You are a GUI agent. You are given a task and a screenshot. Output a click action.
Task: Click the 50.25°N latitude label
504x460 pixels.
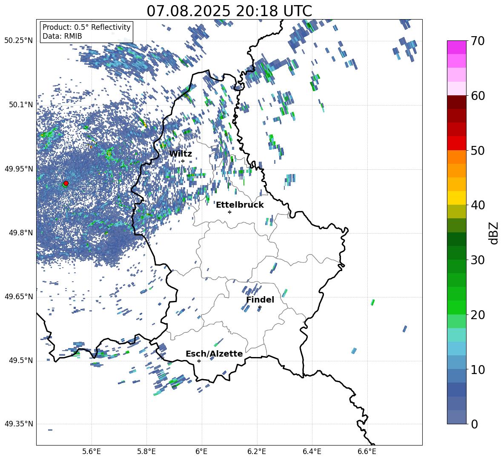click(x=19, y=41)
